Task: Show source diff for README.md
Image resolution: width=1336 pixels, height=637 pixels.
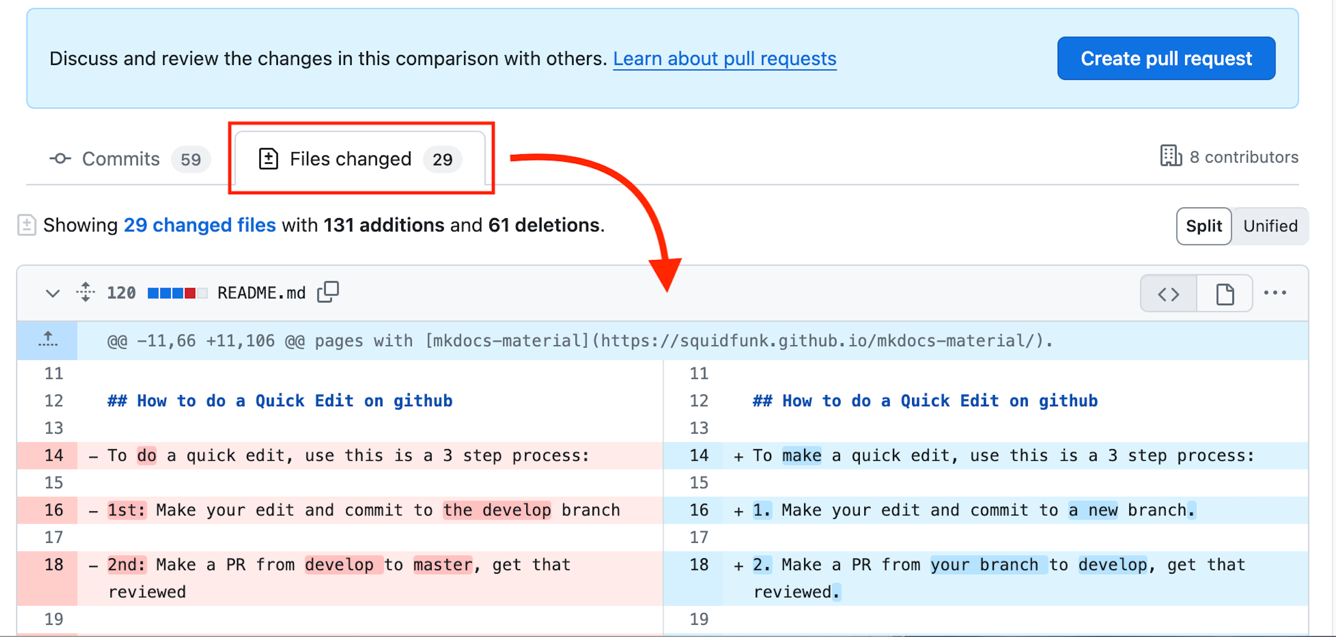Action: pyautogui.click(x=1168, y=294)
